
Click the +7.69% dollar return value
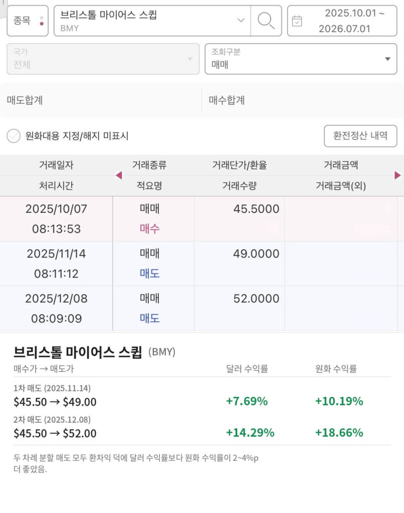coord(247,401)
